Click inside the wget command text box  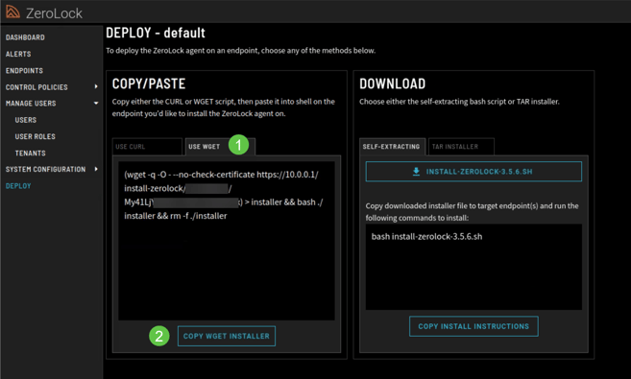coord(227,241)
